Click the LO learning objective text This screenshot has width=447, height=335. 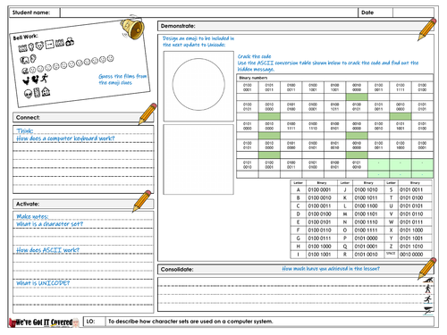[190, 322]
